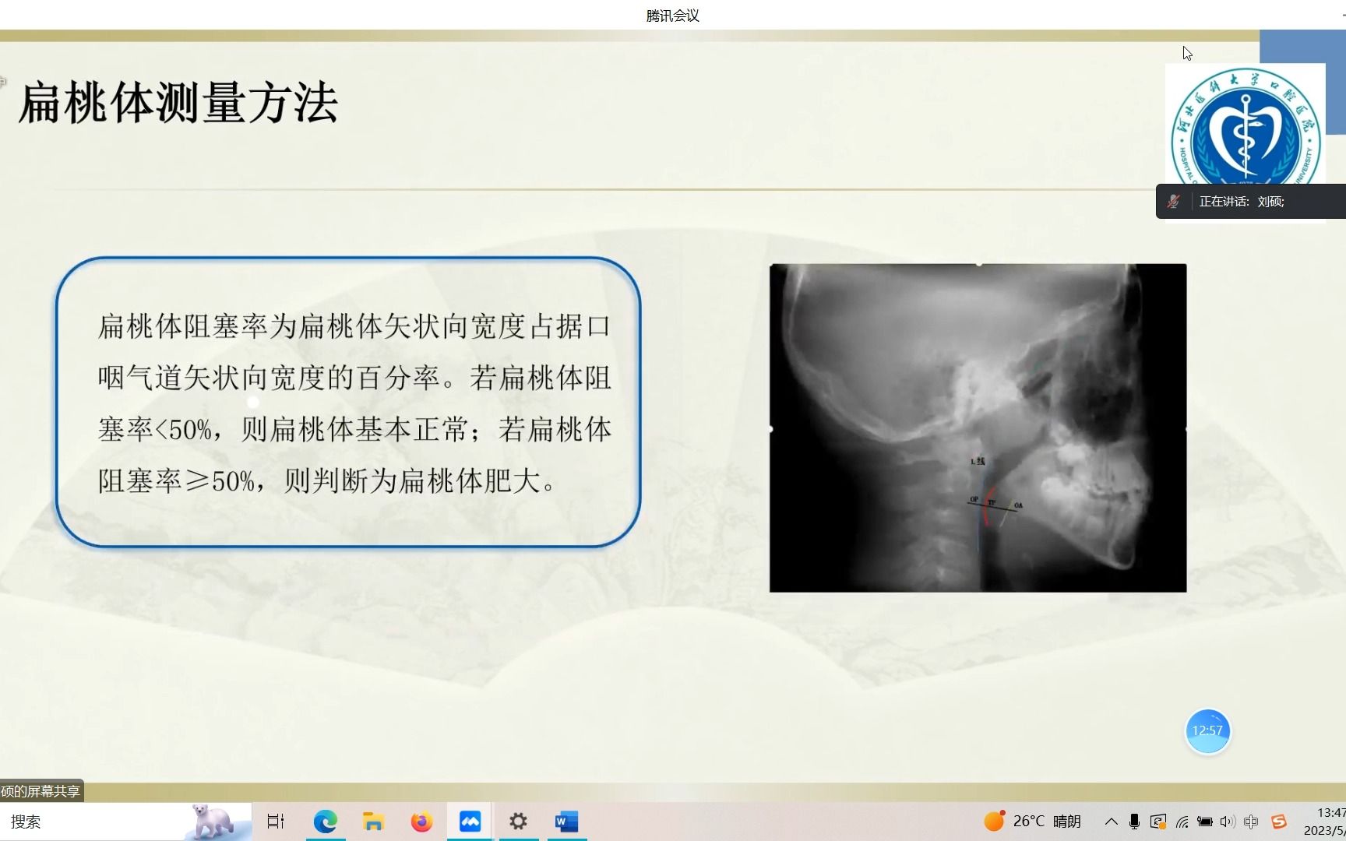Screen dimensions: 1346x841
Task: Open Microsoft Word from the taskbar
Action: pyautogui.click(x=566, y=822)
